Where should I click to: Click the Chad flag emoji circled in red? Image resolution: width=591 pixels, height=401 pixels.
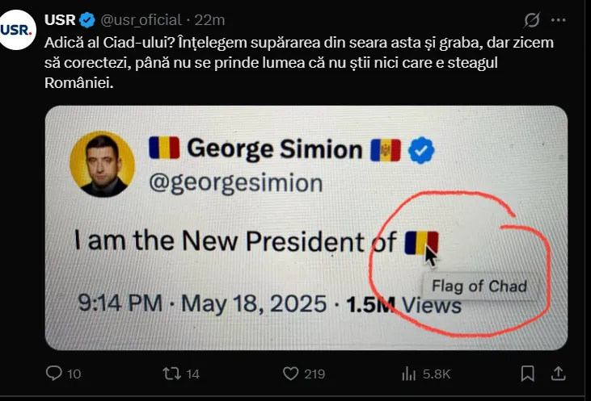click(421, 241)
